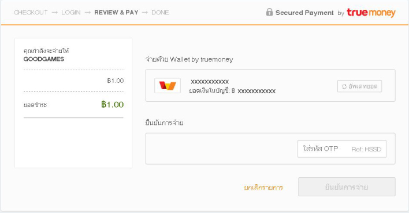Click the refresh arrows icon

344,86
